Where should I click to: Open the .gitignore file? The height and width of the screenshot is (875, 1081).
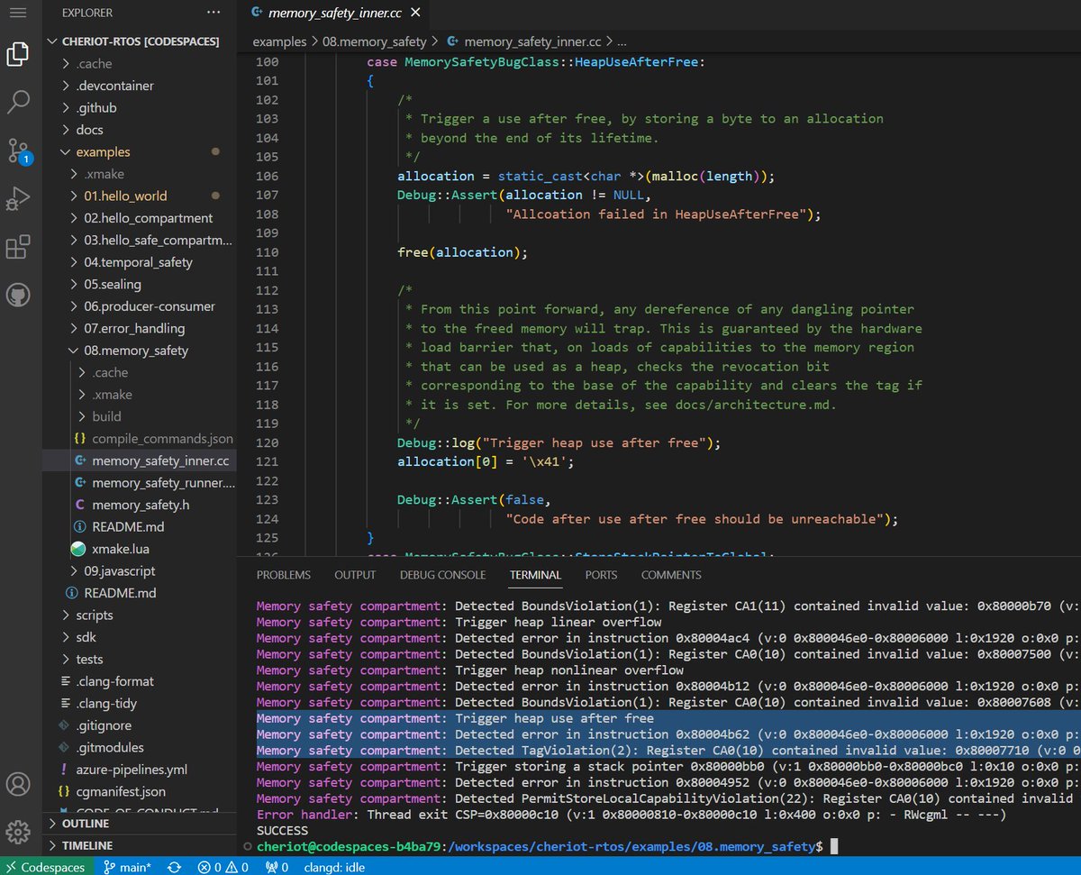coord(139,725)
